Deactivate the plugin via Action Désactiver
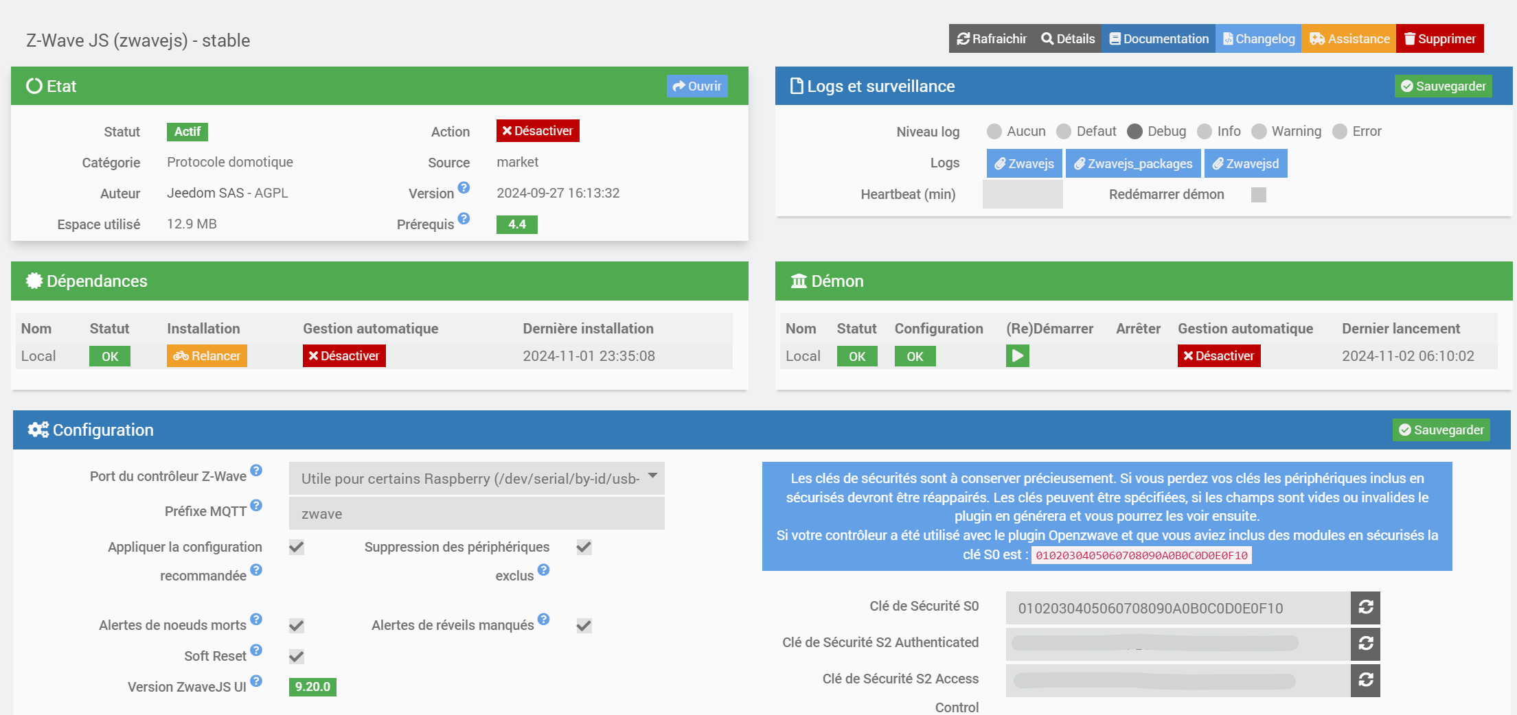This screenshot has width=1517, height=715. [538, 131]
